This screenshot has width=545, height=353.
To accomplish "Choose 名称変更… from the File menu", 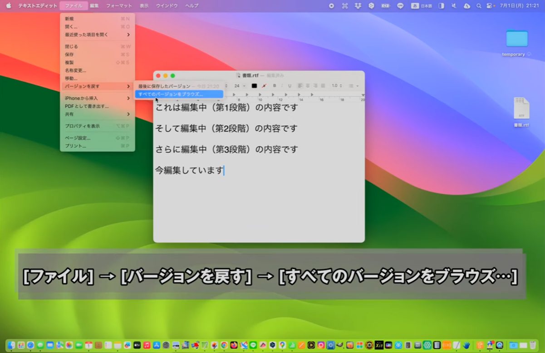I will coord(98,70).
